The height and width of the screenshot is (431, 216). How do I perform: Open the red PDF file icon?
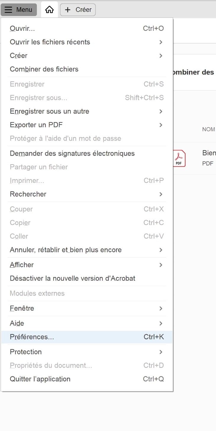[179, 159]
